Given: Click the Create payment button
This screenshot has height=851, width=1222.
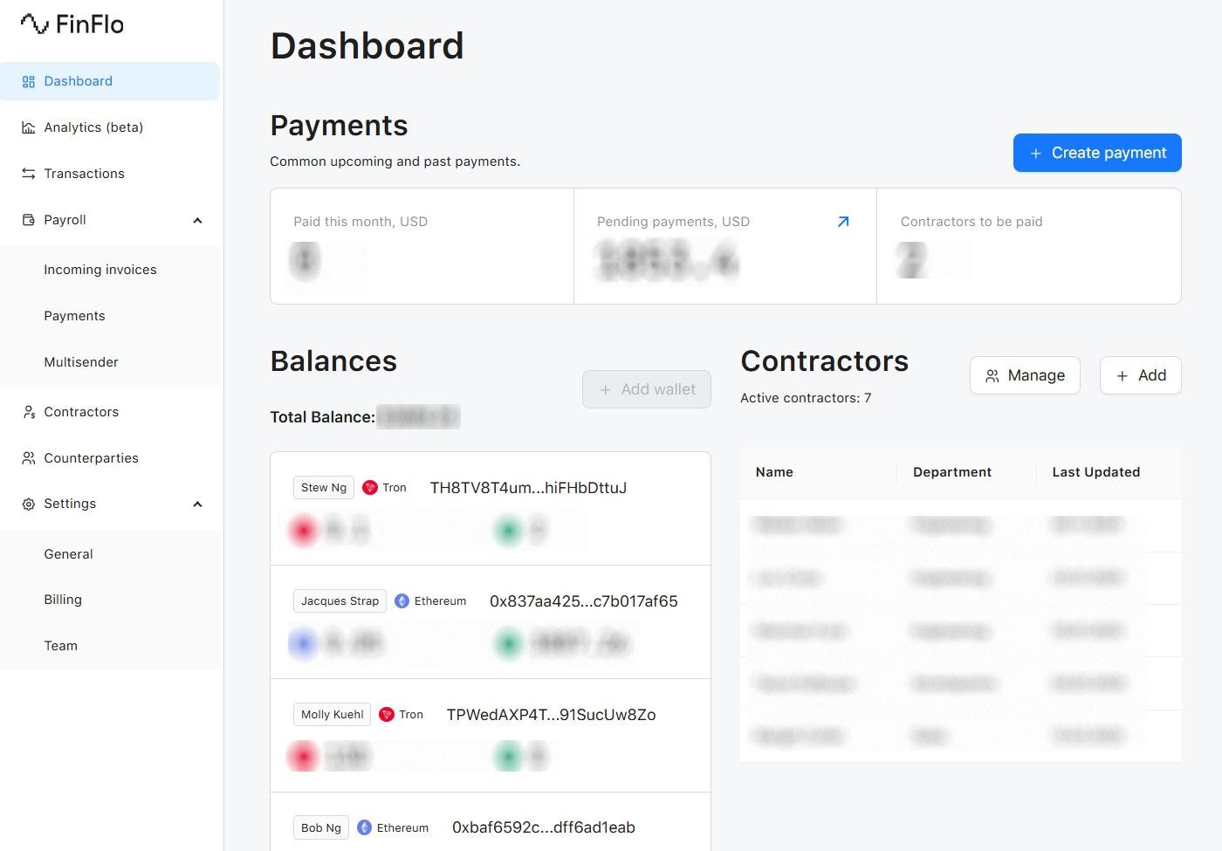Looking at the screenshot, I should click(1097, 153).
